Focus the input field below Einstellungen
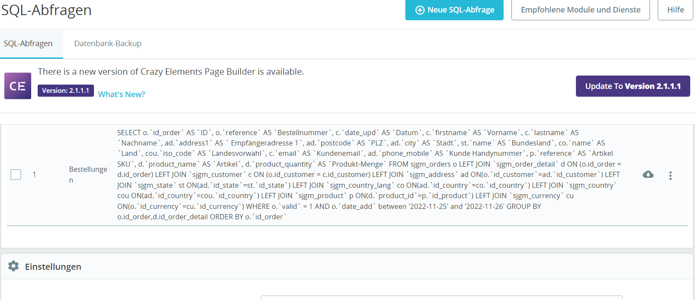This screenshot has height=300, width=695. tap(441, 297)
